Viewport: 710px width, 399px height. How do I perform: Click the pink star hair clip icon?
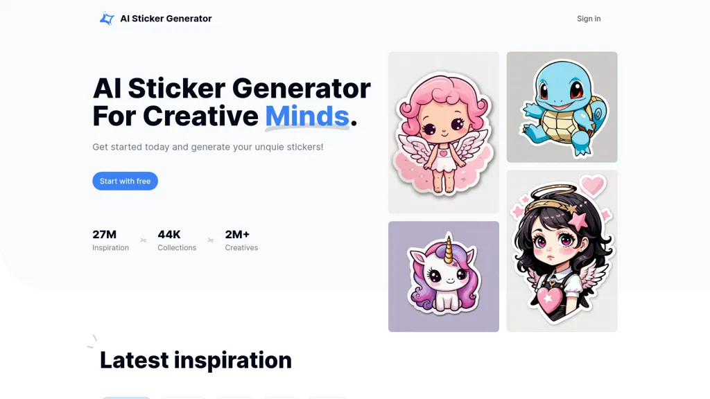tap(579, 220)
